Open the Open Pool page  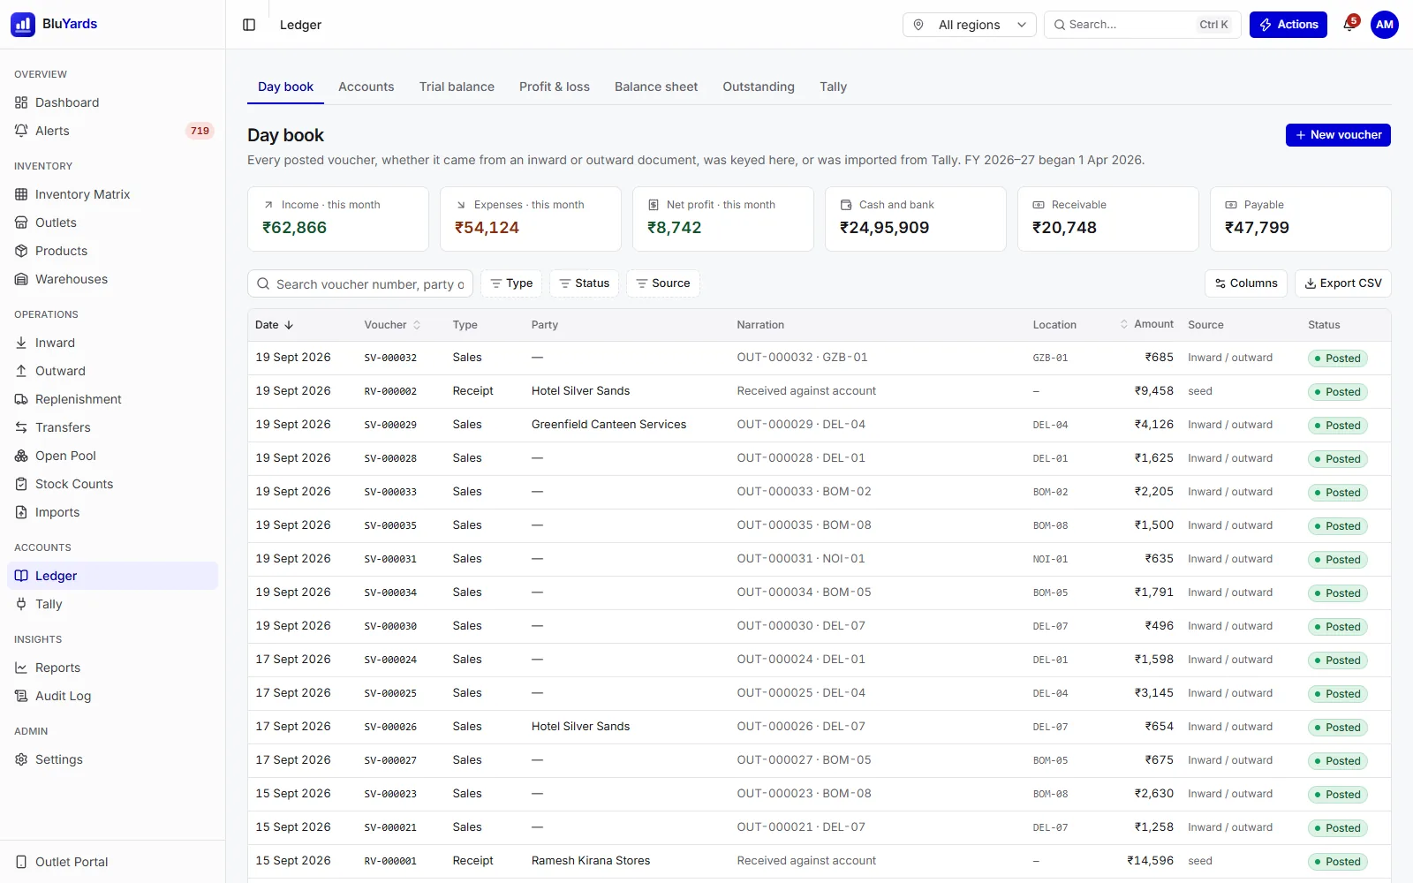click(112, 456)
